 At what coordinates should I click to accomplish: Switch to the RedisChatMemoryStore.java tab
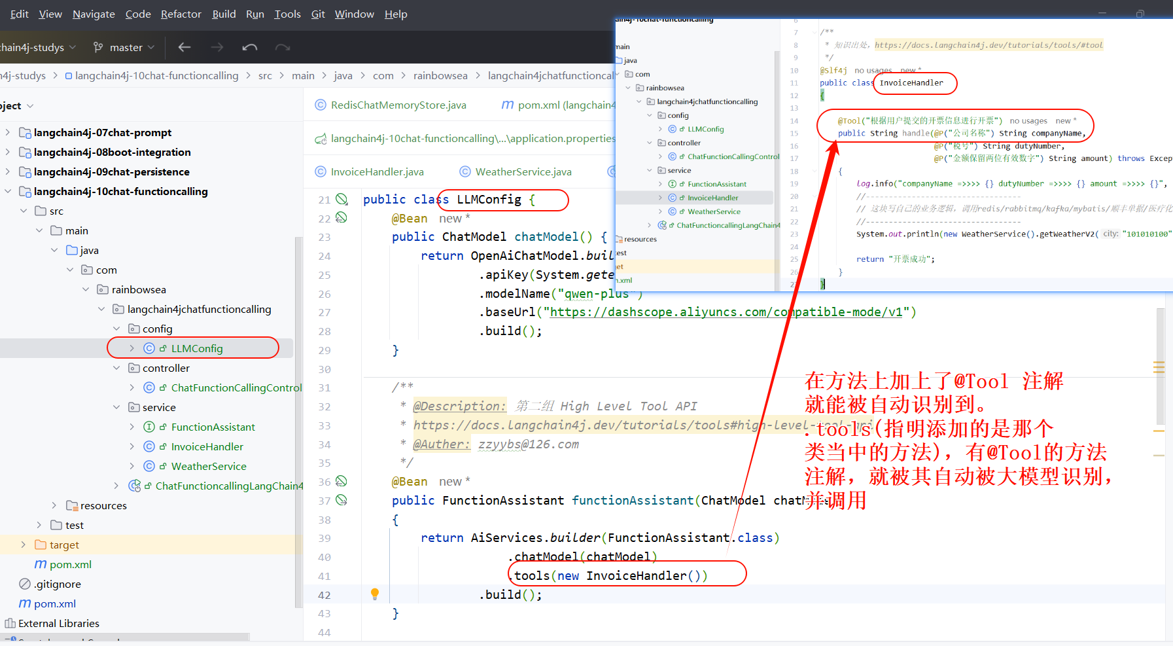click(398, 105)
